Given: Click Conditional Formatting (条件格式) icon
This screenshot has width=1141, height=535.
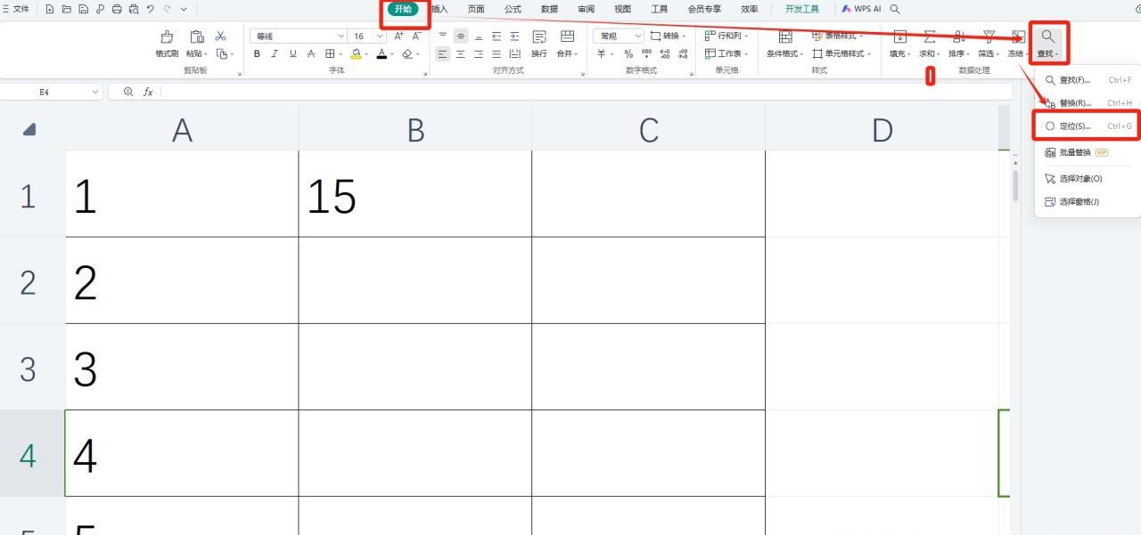Looking at the screenshot, I should (x=784, y=36).
